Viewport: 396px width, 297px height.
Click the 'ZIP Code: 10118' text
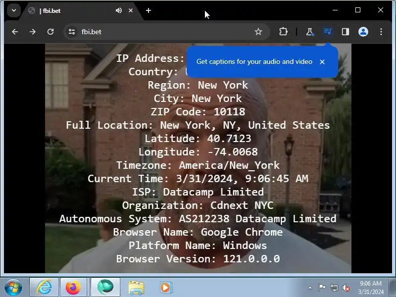pos(198,112)
